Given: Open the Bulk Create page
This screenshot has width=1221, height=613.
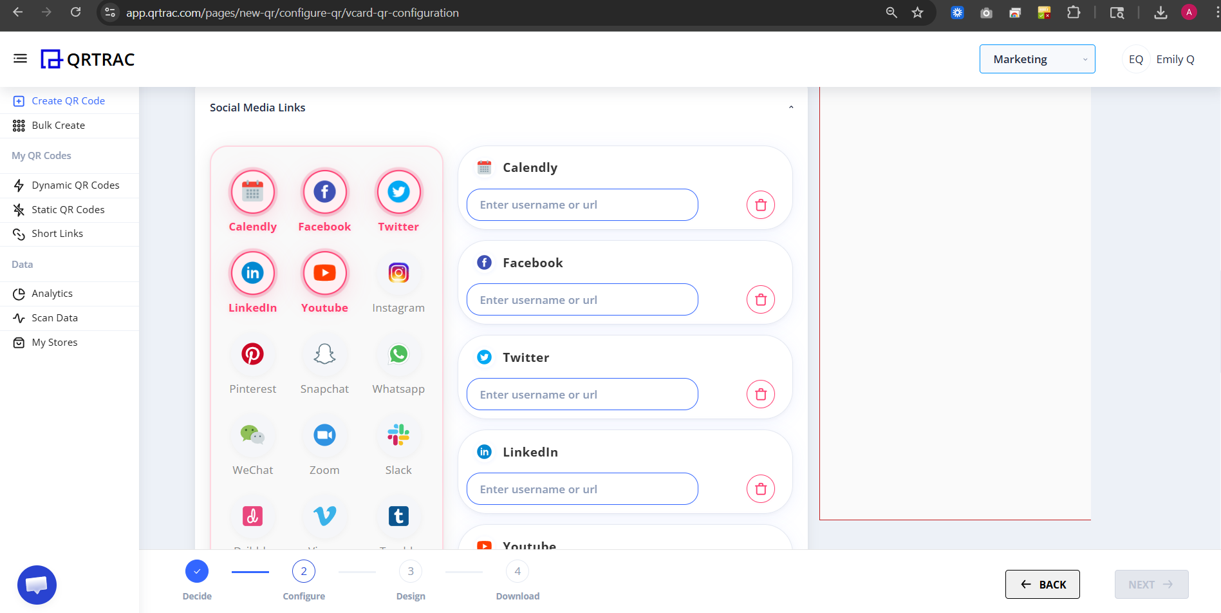Looking at the screenshot, I should [58, 125].
